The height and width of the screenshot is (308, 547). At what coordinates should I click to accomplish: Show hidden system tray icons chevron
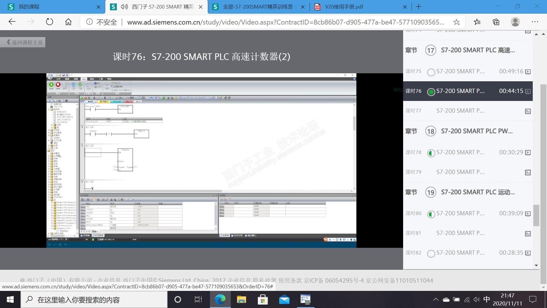[x=436, y=299]
